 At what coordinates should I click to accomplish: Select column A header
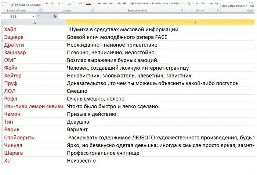pyautogui.click(x=35, y=23)
